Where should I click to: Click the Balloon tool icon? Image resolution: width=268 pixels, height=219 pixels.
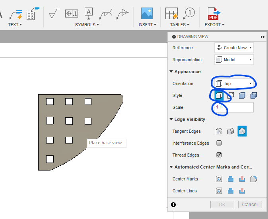(189, 14)
